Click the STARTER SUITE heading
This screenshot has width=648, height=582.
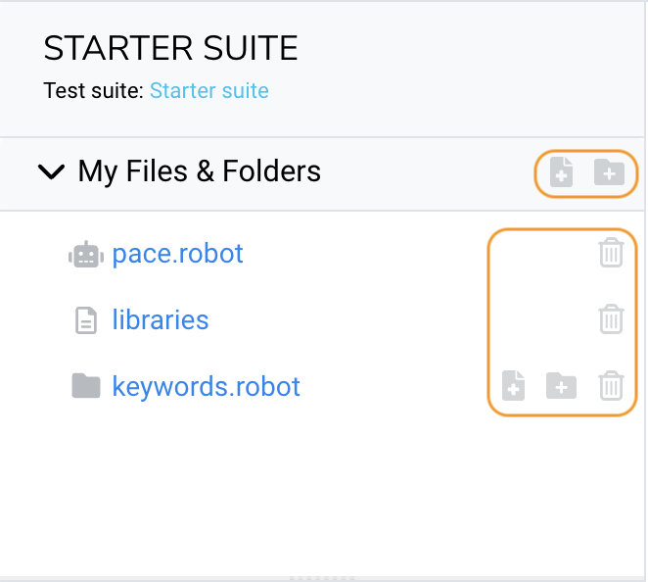170,48
